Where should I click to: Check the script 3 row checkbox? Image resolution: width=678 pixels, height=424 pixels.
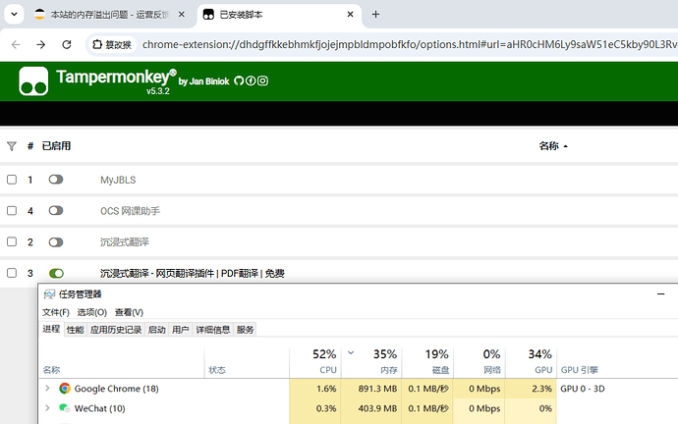coord(12,273)
